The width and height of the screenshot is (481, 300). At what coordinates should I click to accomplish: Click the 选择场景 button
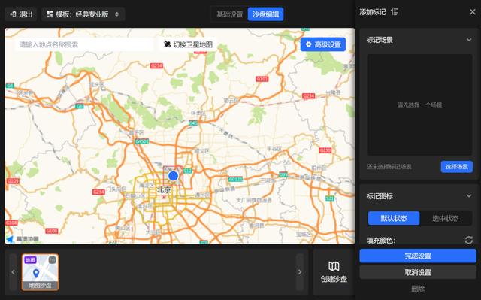point(457,167)
